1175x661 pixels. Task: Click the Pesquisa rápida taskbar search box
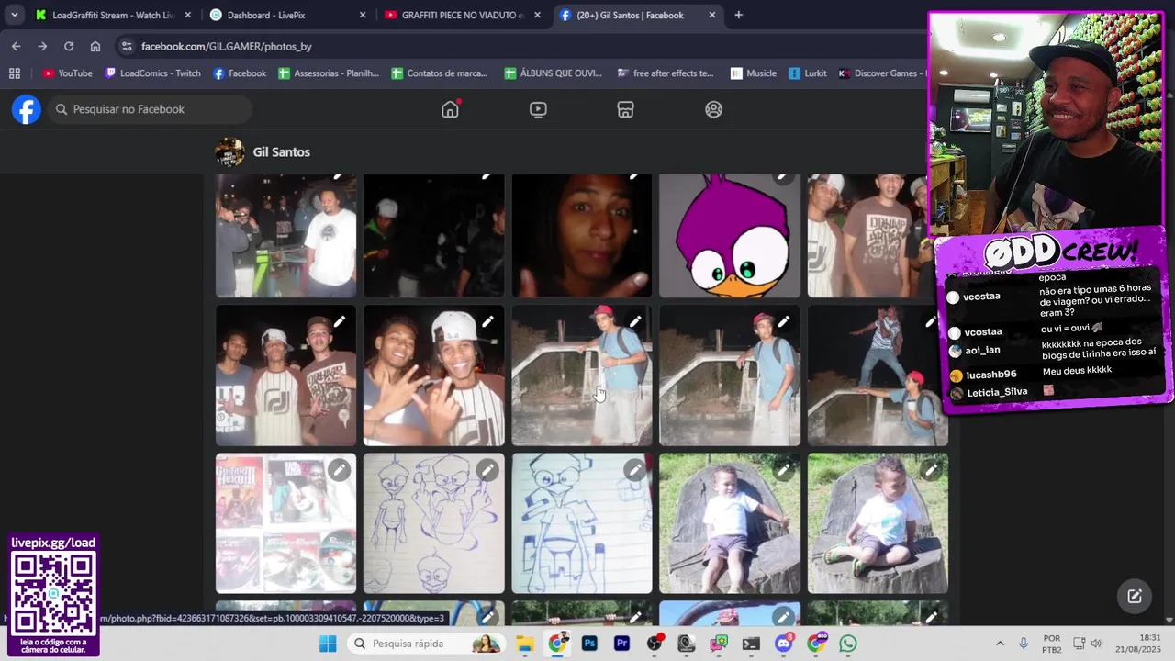[x=427, y=644]
